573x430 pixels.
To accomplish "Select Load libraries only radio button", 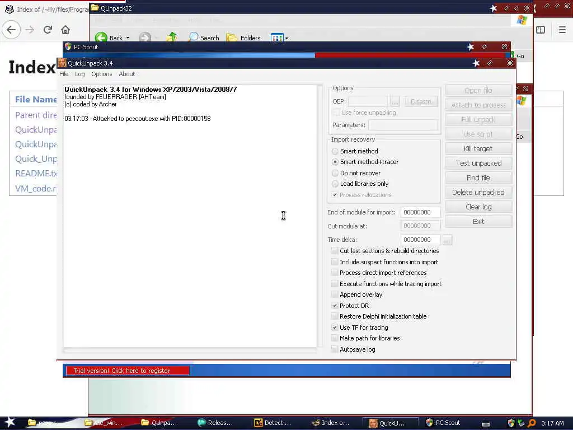I will (335, 184).
